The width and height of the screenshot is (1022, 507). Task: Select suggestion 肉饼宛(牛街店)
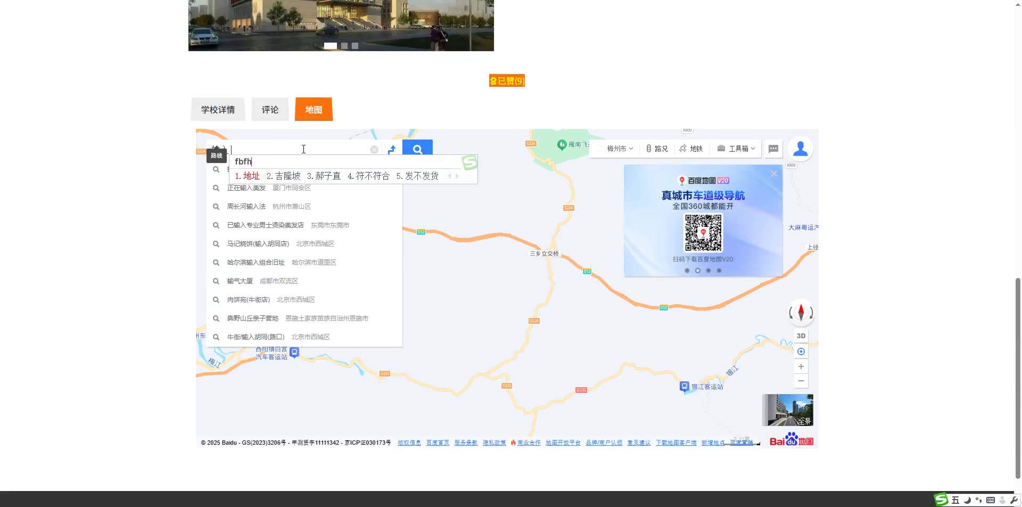point(304,300)
